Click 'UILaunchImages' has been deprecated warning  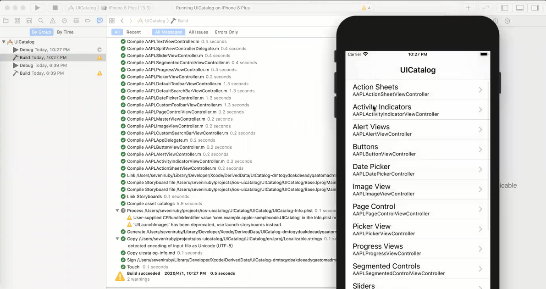pos(205,225)
